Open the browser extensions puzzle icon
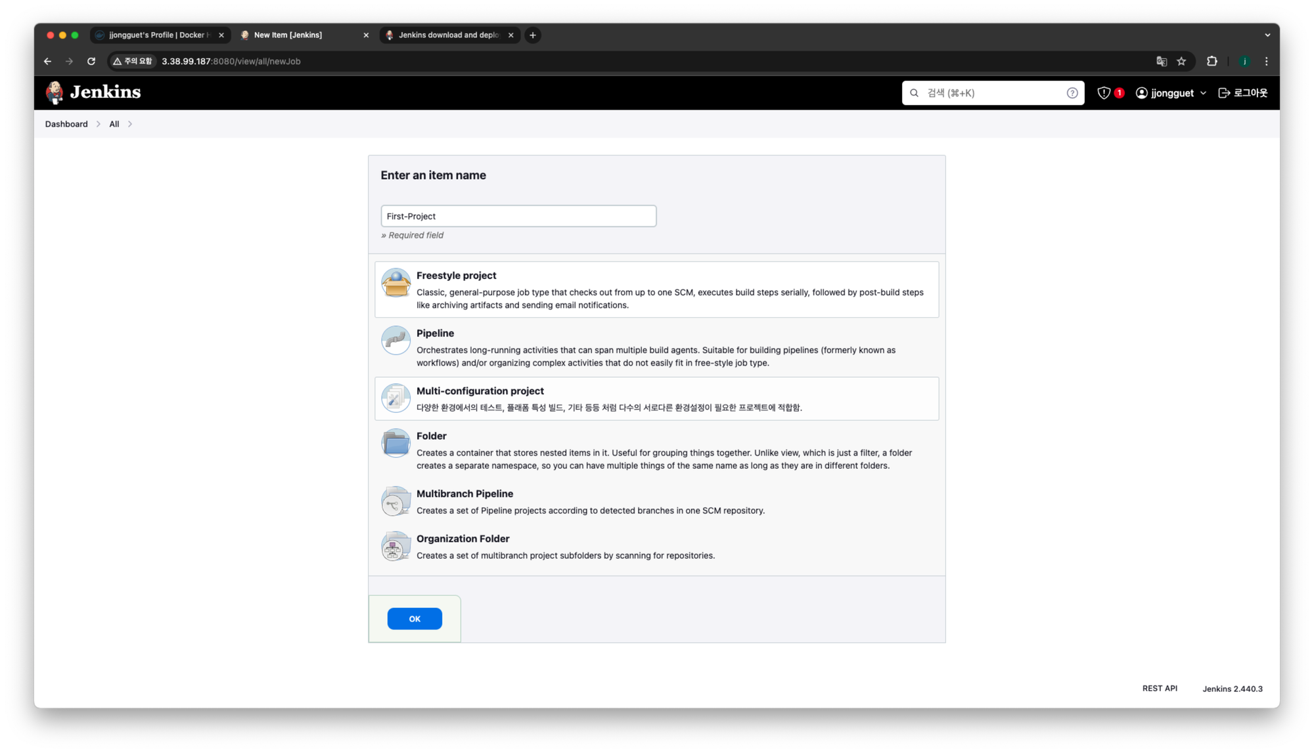The width and height of the screenshot is (1314, 753). coord(1212,61)
